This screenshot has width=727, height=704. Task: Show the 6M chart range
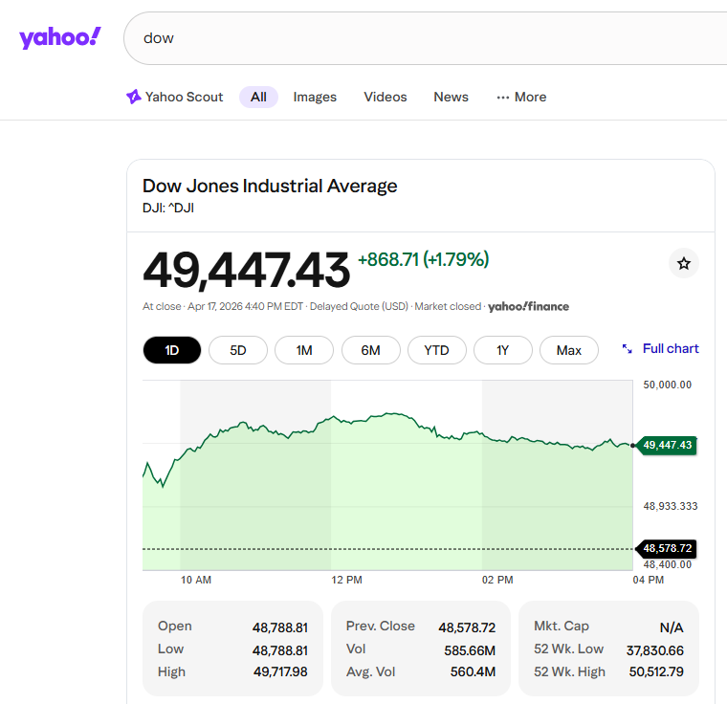(370, 350)
